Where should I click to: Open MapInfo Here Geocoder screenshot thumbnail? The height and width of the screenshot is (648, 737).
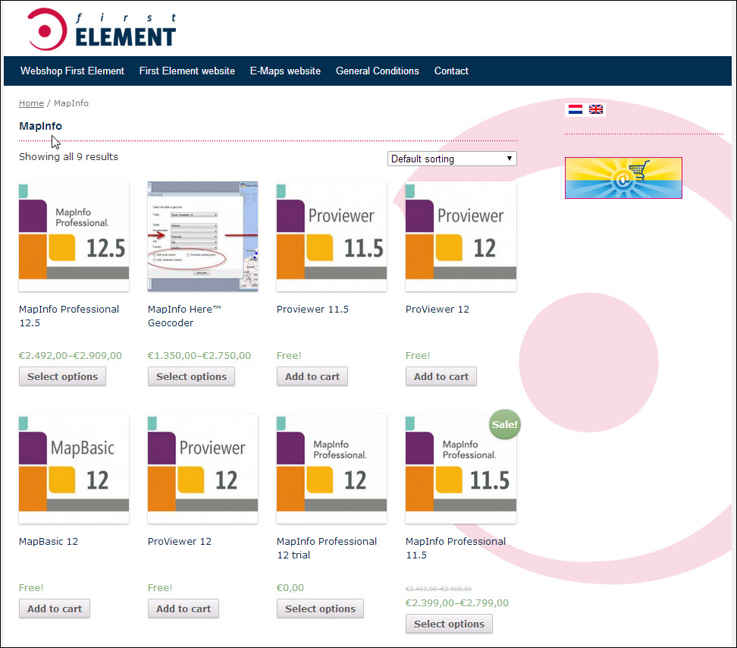(202, 237)
